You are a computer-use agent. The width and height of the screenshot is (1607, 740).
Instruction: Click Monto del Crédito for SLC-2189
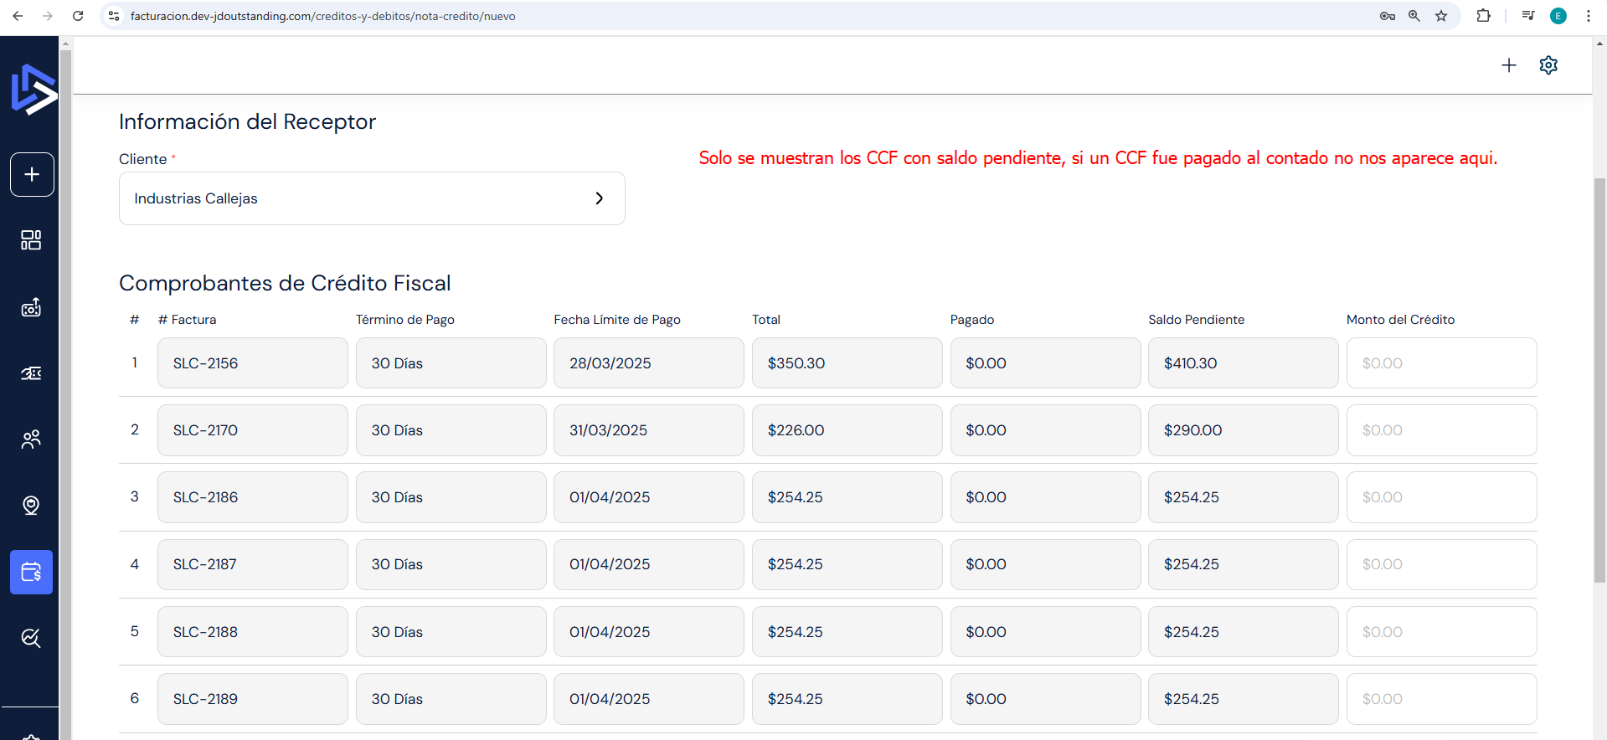1441,699
